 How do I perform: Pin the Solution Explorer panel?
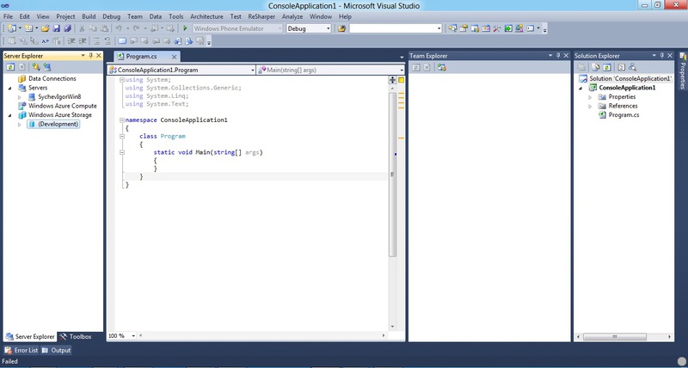(662, 56)
